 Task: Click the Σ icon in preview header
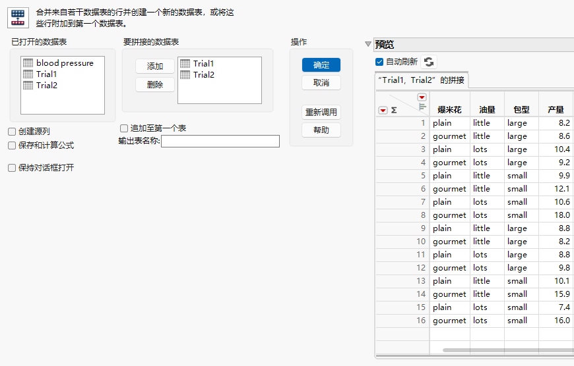click(394, 110)
